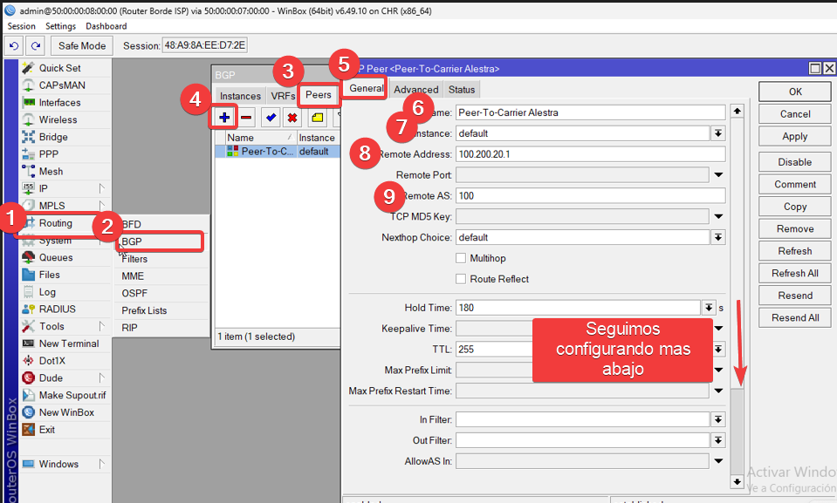Click the red X disable icon

[x=292, y=117]
